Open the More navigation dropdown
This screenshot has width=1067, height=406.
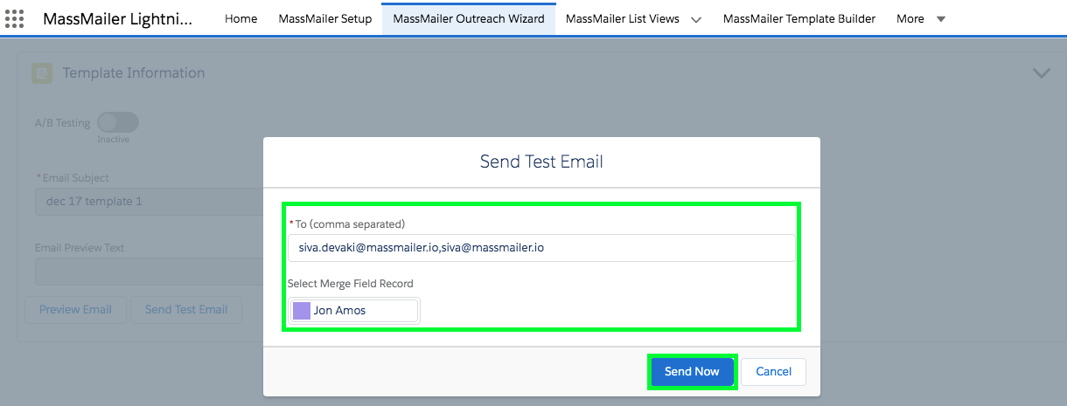(x=921, y=18)
